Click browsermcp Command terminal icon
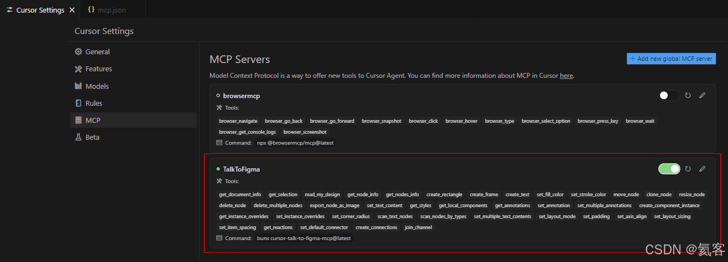This screenshot has width=728, height=262. [x=219, y=143]
